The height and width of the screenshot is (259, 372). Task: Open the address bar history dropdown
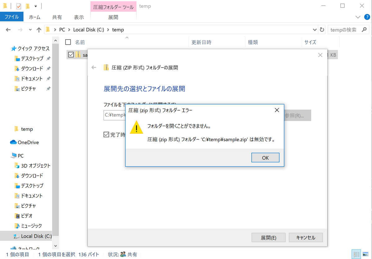pyautogui.click(x=315, y=30)
